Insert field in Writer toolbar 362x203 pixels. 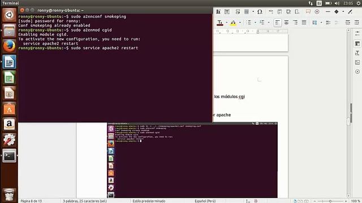[247, 11]
